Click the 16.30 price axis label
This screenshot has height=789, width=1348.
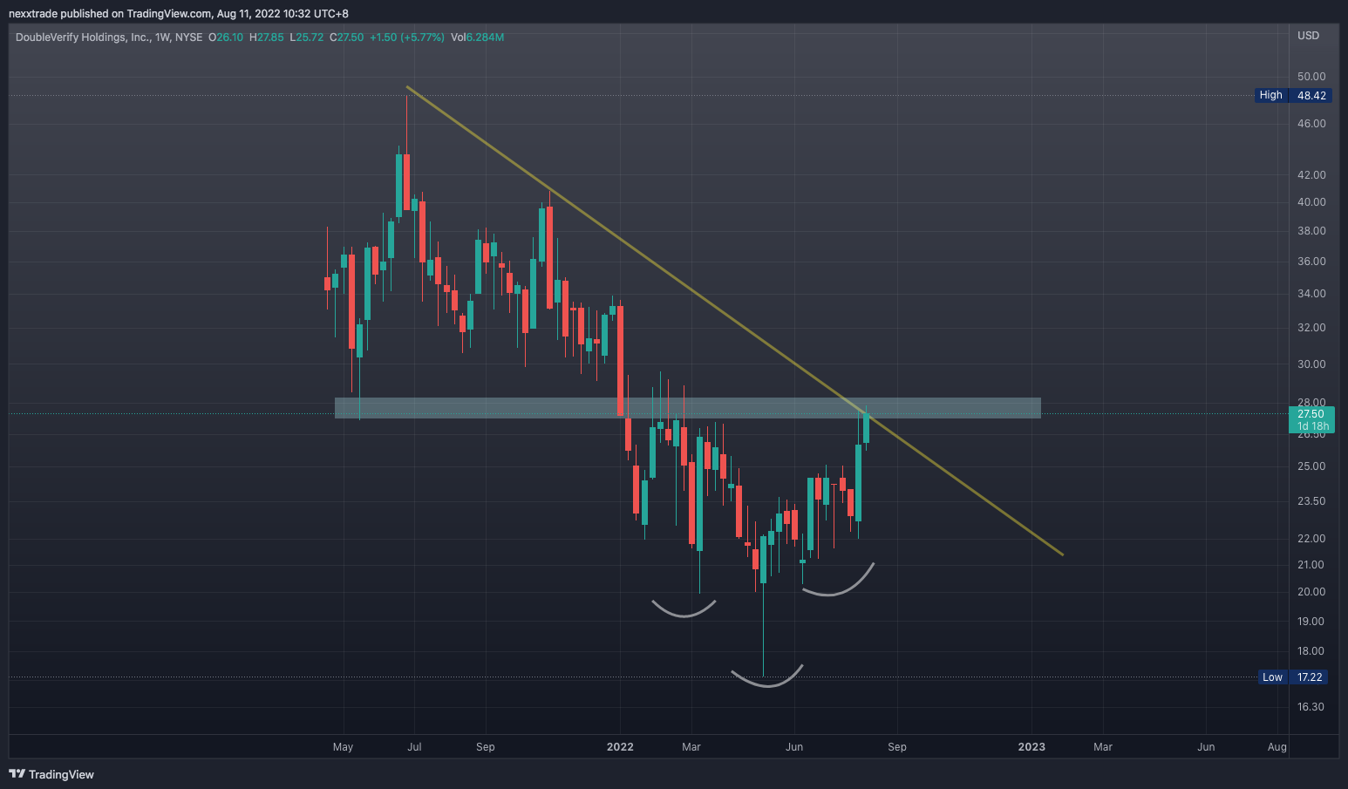click(x=1311, y=707)
